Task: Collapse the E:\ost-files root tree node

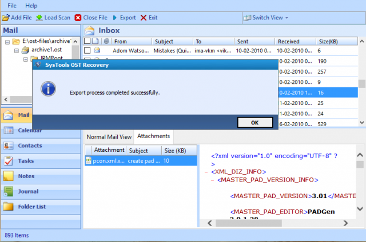Action: pyautogui.click(x=6, y=42)
